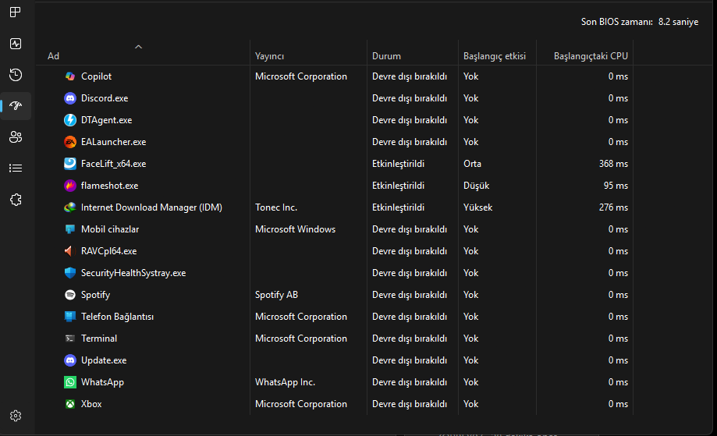Click the Discord.exe icon
Viewport: 717px width, 436px height.
pyautogui.click(x=70, y=98)
